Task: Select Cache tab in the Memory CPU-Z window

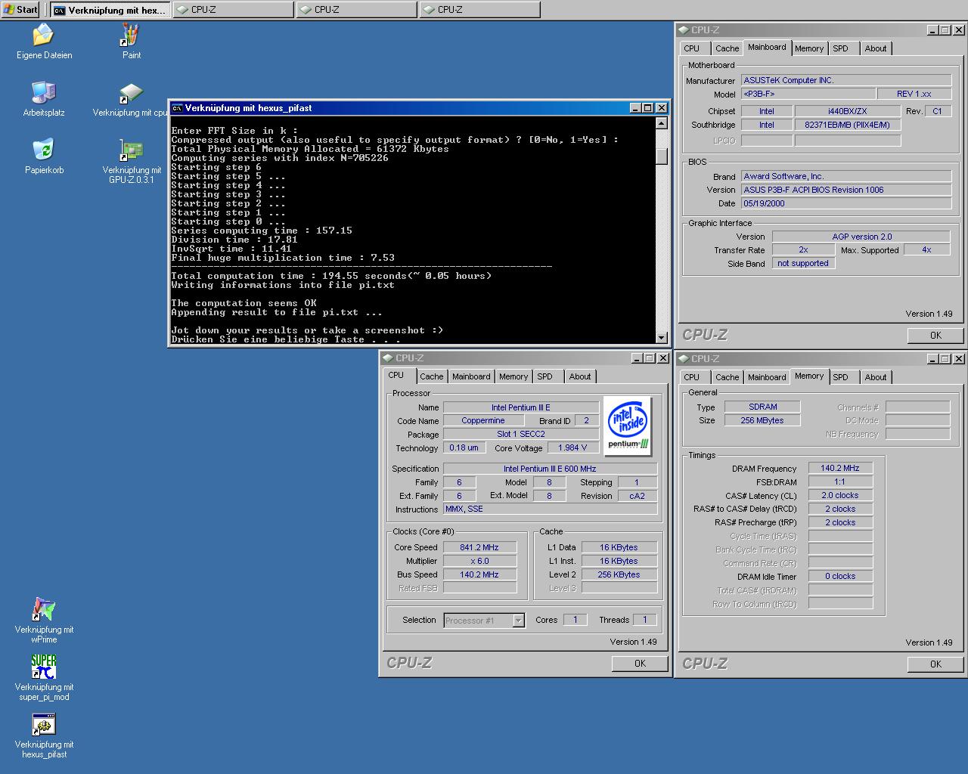Action: pyautogui.click(x=727, y=377)
